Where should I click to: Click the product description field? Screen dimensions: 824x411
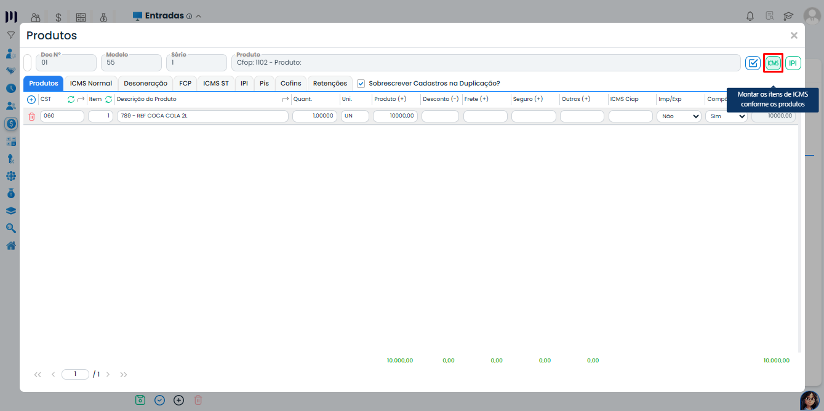coord(202,116)
